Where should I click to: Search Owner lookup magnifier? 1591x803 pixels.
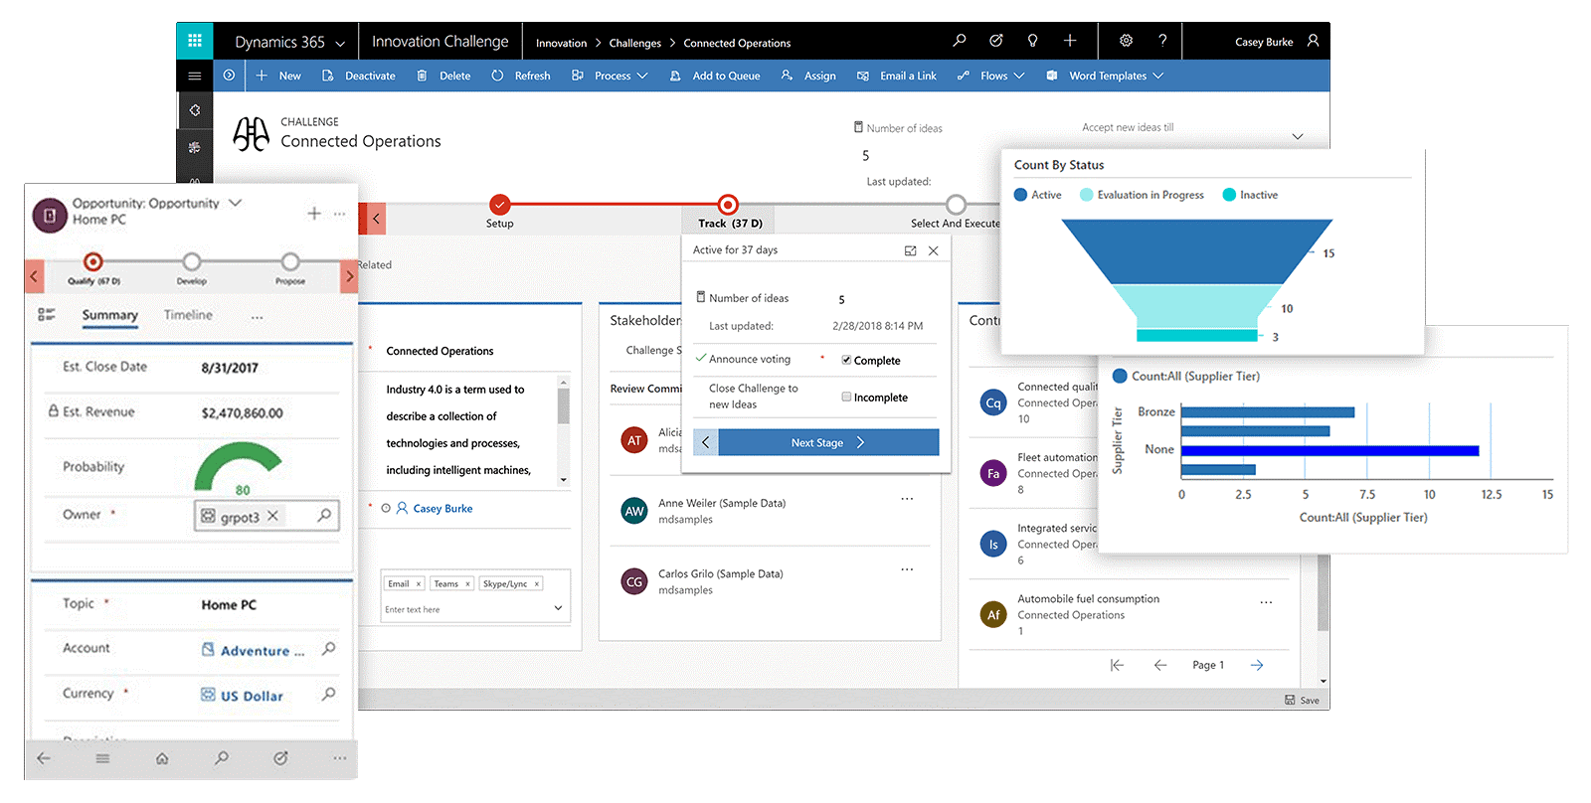point(324,515)
